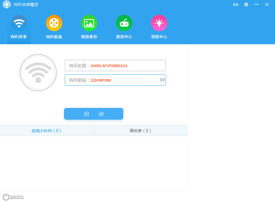Open the 游戏中心 game center

point(124,27)
